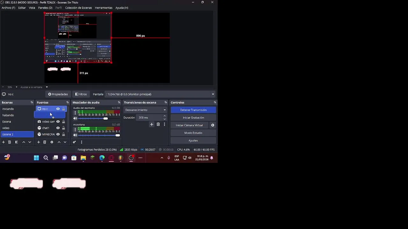
Task: Lock the 'video cam' source
Action: [63, 121]
